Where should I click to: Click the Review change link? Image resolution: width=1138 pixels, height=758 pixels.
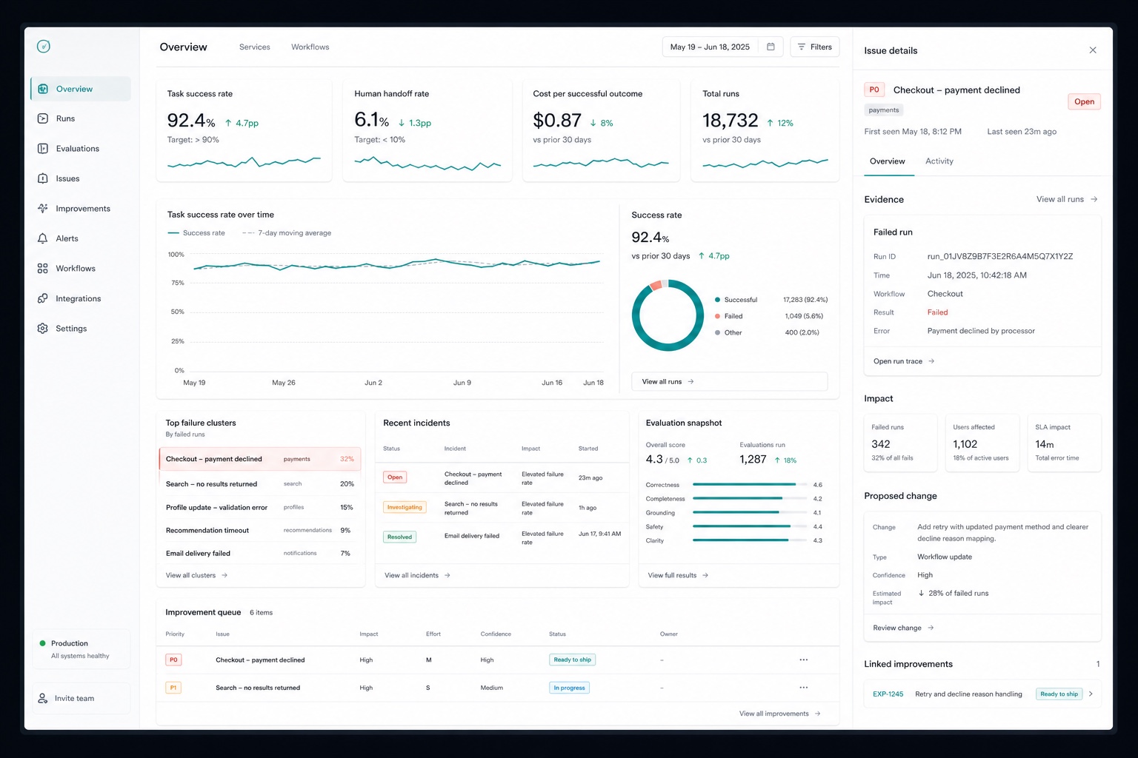pyautogui.click(x=903, y=628)
